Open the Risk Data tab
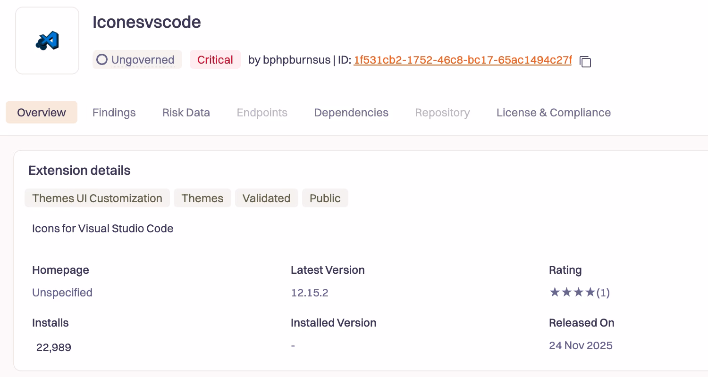The image size is (708, 377). pyautogui.click(x=186, y=113)
